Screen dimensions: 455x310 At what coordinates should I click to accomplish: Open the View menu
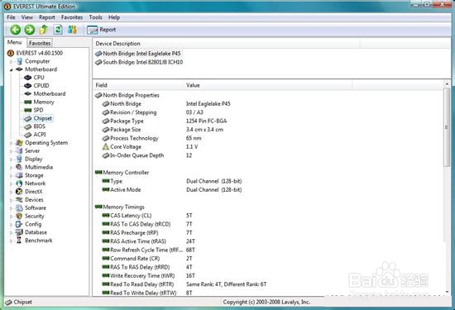pyautogui.click(x=27, y=17)
